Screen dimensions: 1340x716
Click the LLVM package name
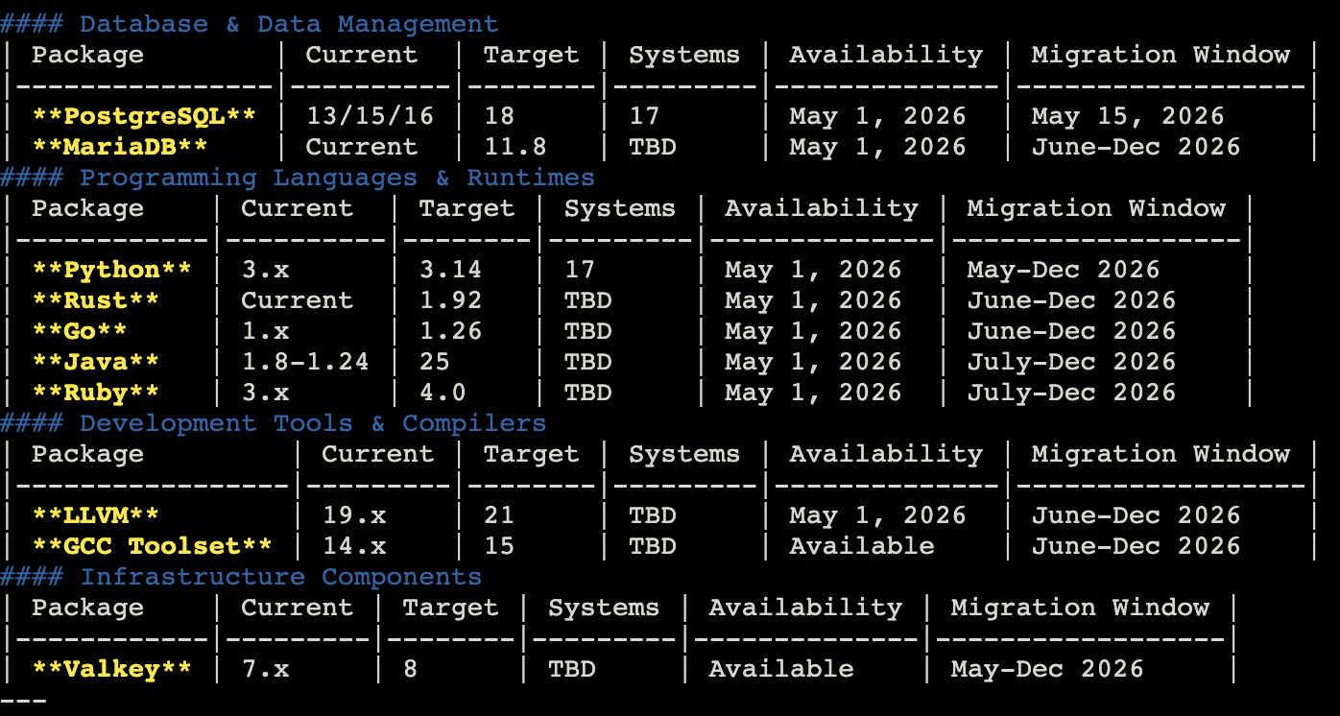[x=96, y=515]
